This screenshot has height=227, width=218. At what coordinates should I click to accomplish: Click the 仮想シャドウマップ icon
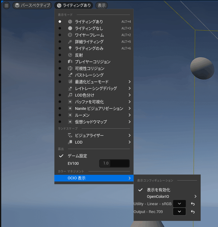pos(70,122)
